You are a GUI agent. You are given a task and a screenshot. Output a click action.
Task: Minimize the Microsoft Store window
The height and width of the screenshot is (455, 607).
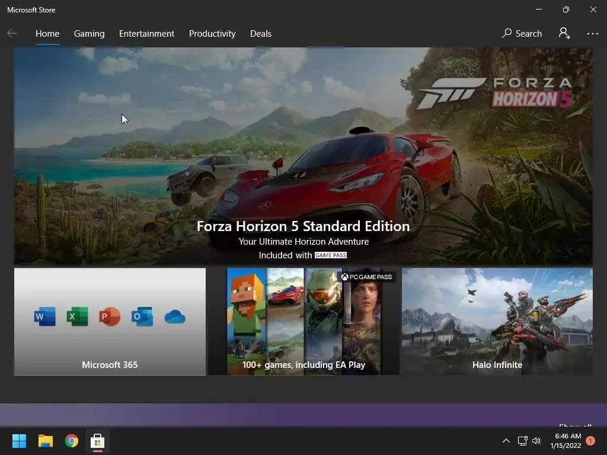(538, 9)
